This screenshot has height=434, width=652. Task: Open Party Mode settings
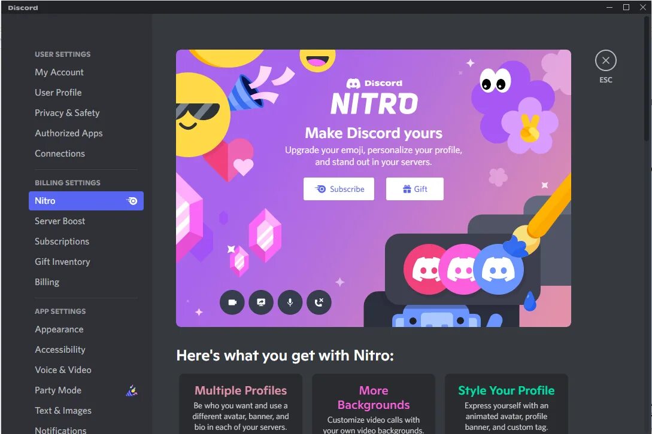click(86, 391)
